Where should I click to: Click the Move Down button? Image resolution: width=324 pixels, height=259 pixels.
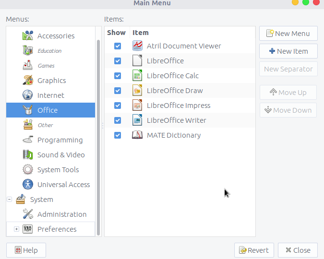coord(288,110)
